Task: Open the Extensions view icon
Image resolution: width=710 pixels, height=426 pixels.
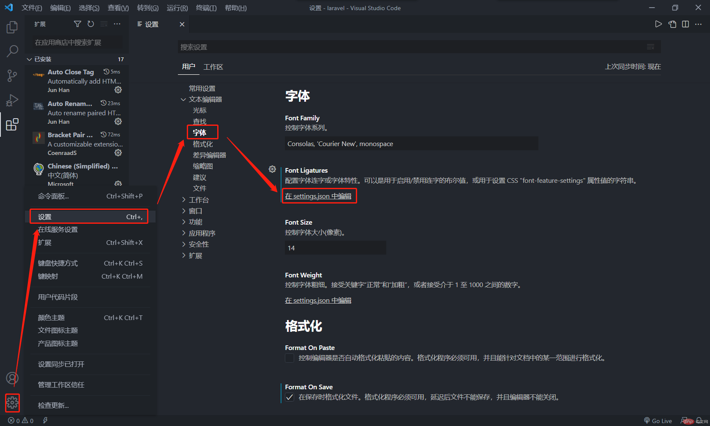Action: pos(12,125)
